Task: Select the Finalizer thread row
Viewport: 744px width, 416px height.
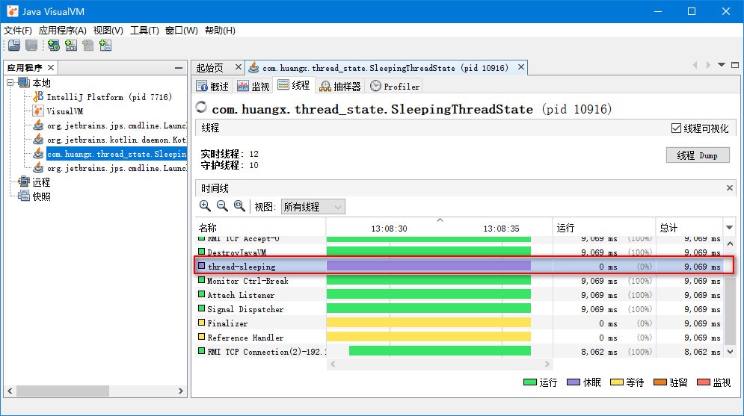Action: point(459,323)
